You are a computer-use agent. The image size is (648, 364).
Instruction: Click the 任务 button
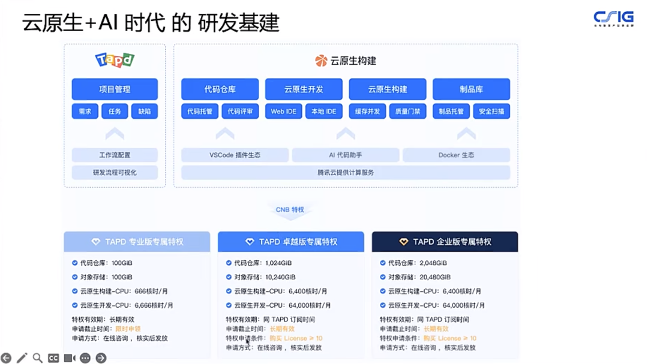point(115,111)
